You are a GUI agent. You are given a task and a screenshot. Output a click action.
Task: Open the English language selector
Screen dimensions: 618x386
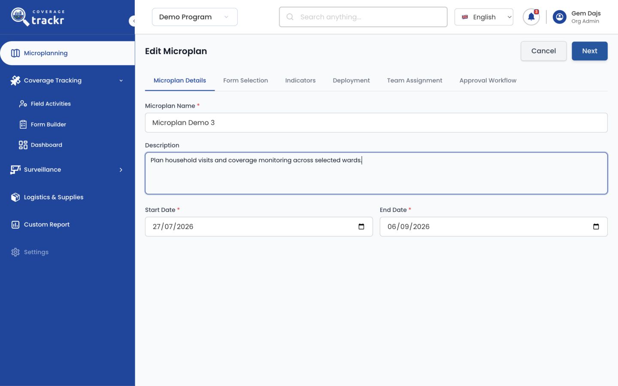484,17
